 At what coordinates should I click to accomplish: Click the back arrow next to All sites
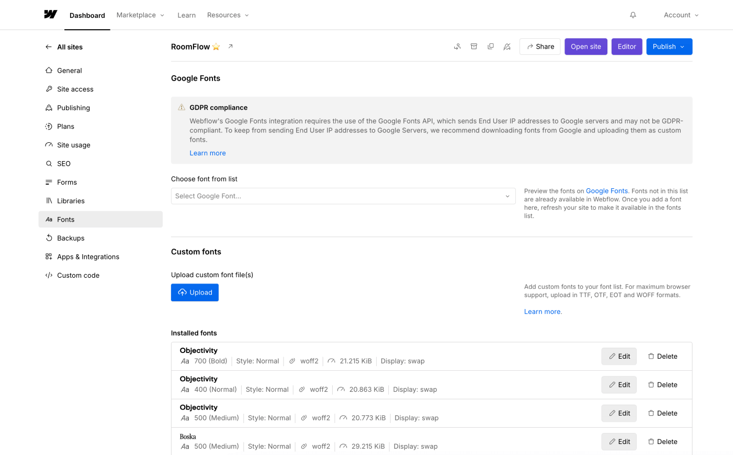pyautogui.click(x=47, y=47)
